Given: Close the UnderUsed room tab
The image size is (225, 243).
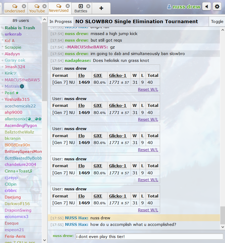Looking at the screenshot, I should tap(24, 6).
